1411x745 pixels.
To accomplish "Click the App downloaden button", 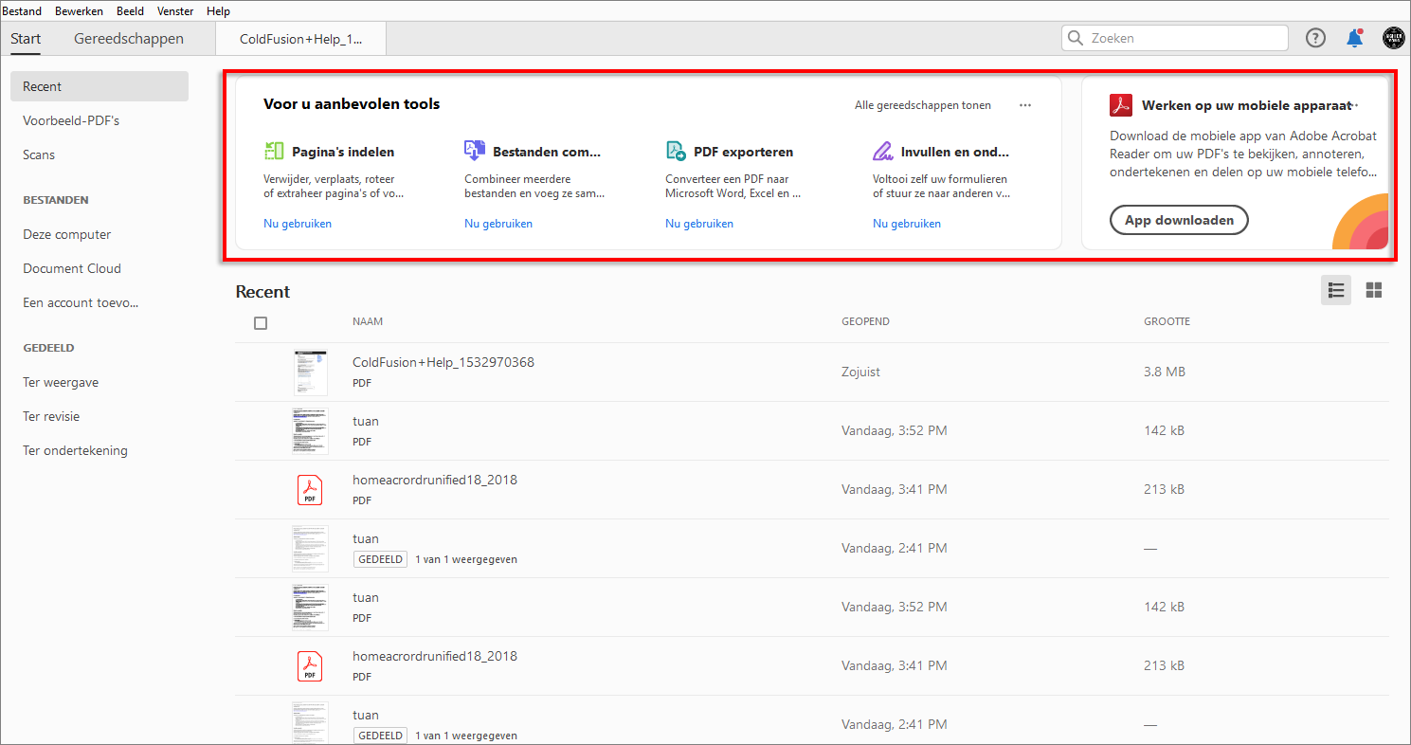I will pos(1179,220).
